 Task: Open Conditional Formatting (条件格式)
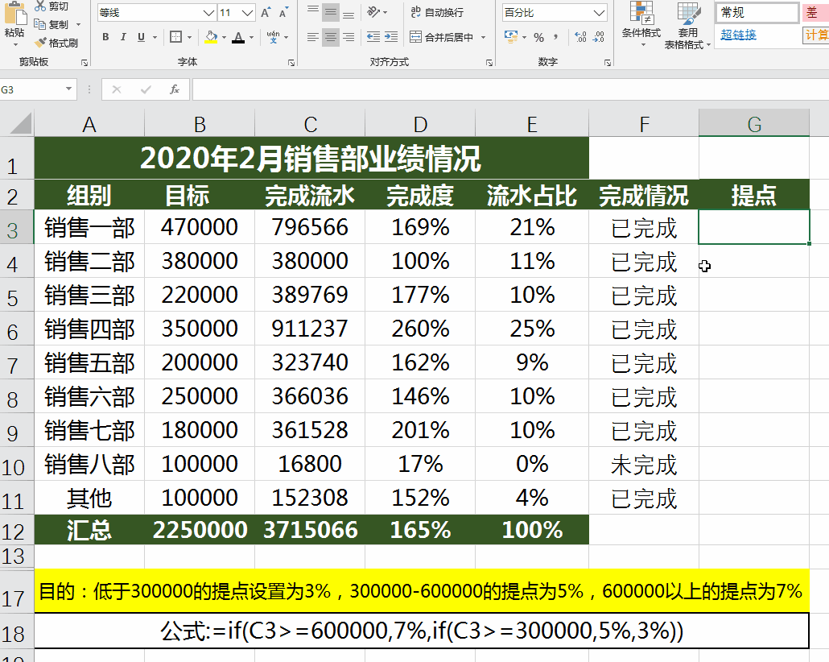point(641,24)
